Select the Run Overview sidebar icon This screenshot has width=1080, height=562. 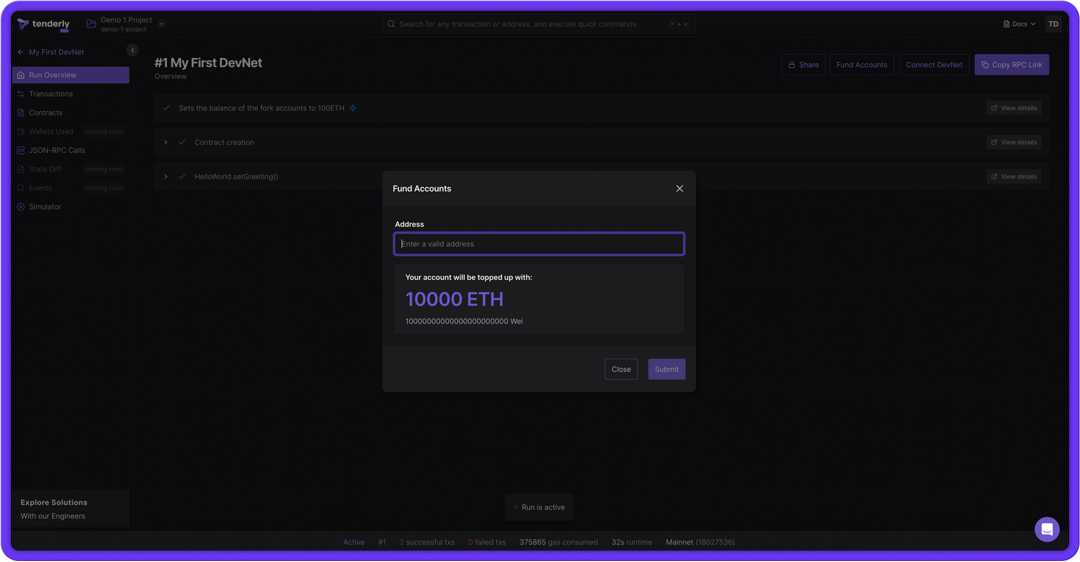pyautogui.click(x=21, y=75)
